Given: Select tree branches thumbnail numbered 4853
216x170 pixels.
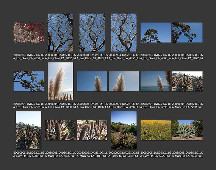Looking at the screenshot, I should click(92, 32).
